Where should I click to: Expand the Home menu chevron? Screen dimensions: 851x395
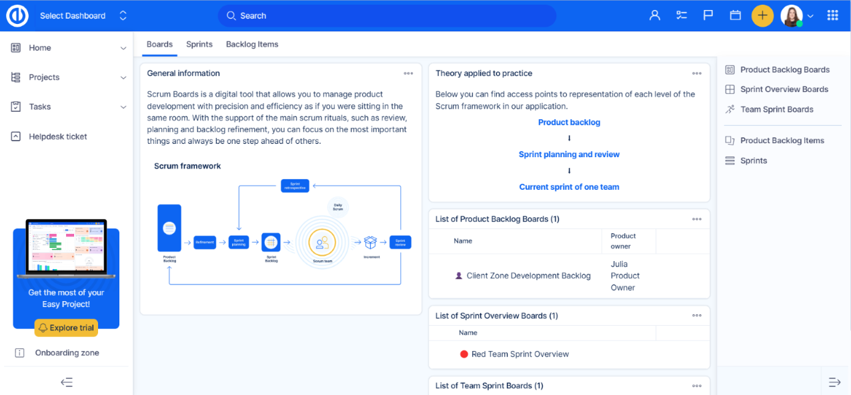(x=123, y=49)
